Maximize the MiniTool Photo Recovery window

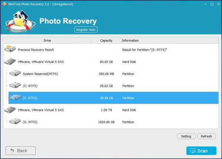(x=212, y=4)
